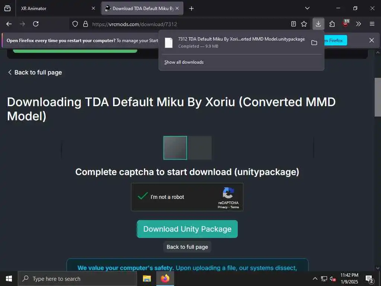
Task: Show hidden system tray icons
Action: click(315, 279)
